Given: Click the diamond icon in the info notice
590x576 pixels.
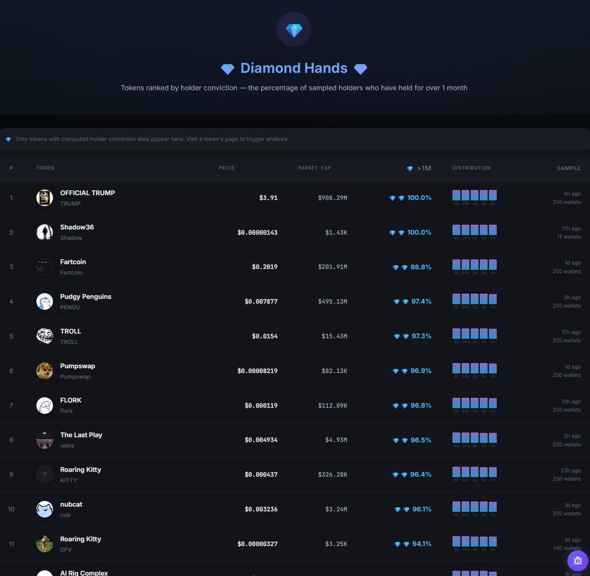Looking at the screenshot, I should click(8, 140).
